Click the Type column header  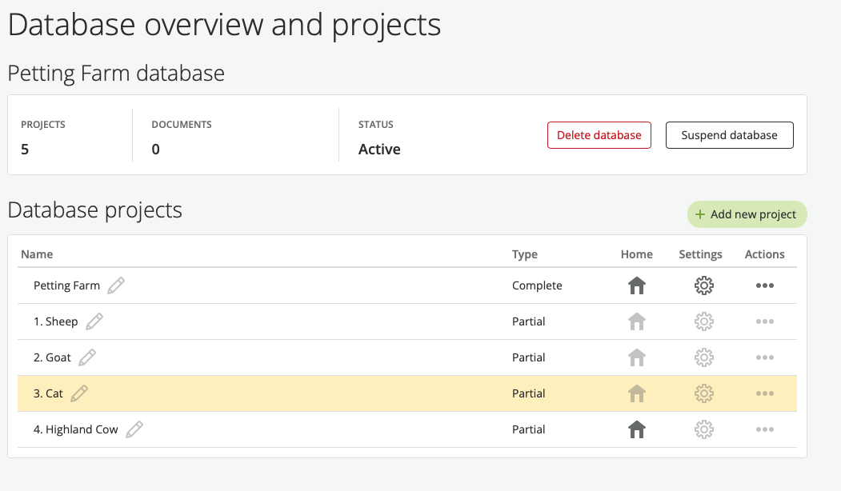coord(525,254)
